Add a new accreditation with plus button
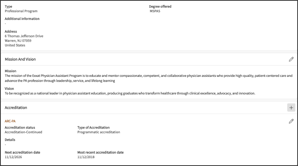The width and height of the screenshot is (298, 166). pos(291,108)
